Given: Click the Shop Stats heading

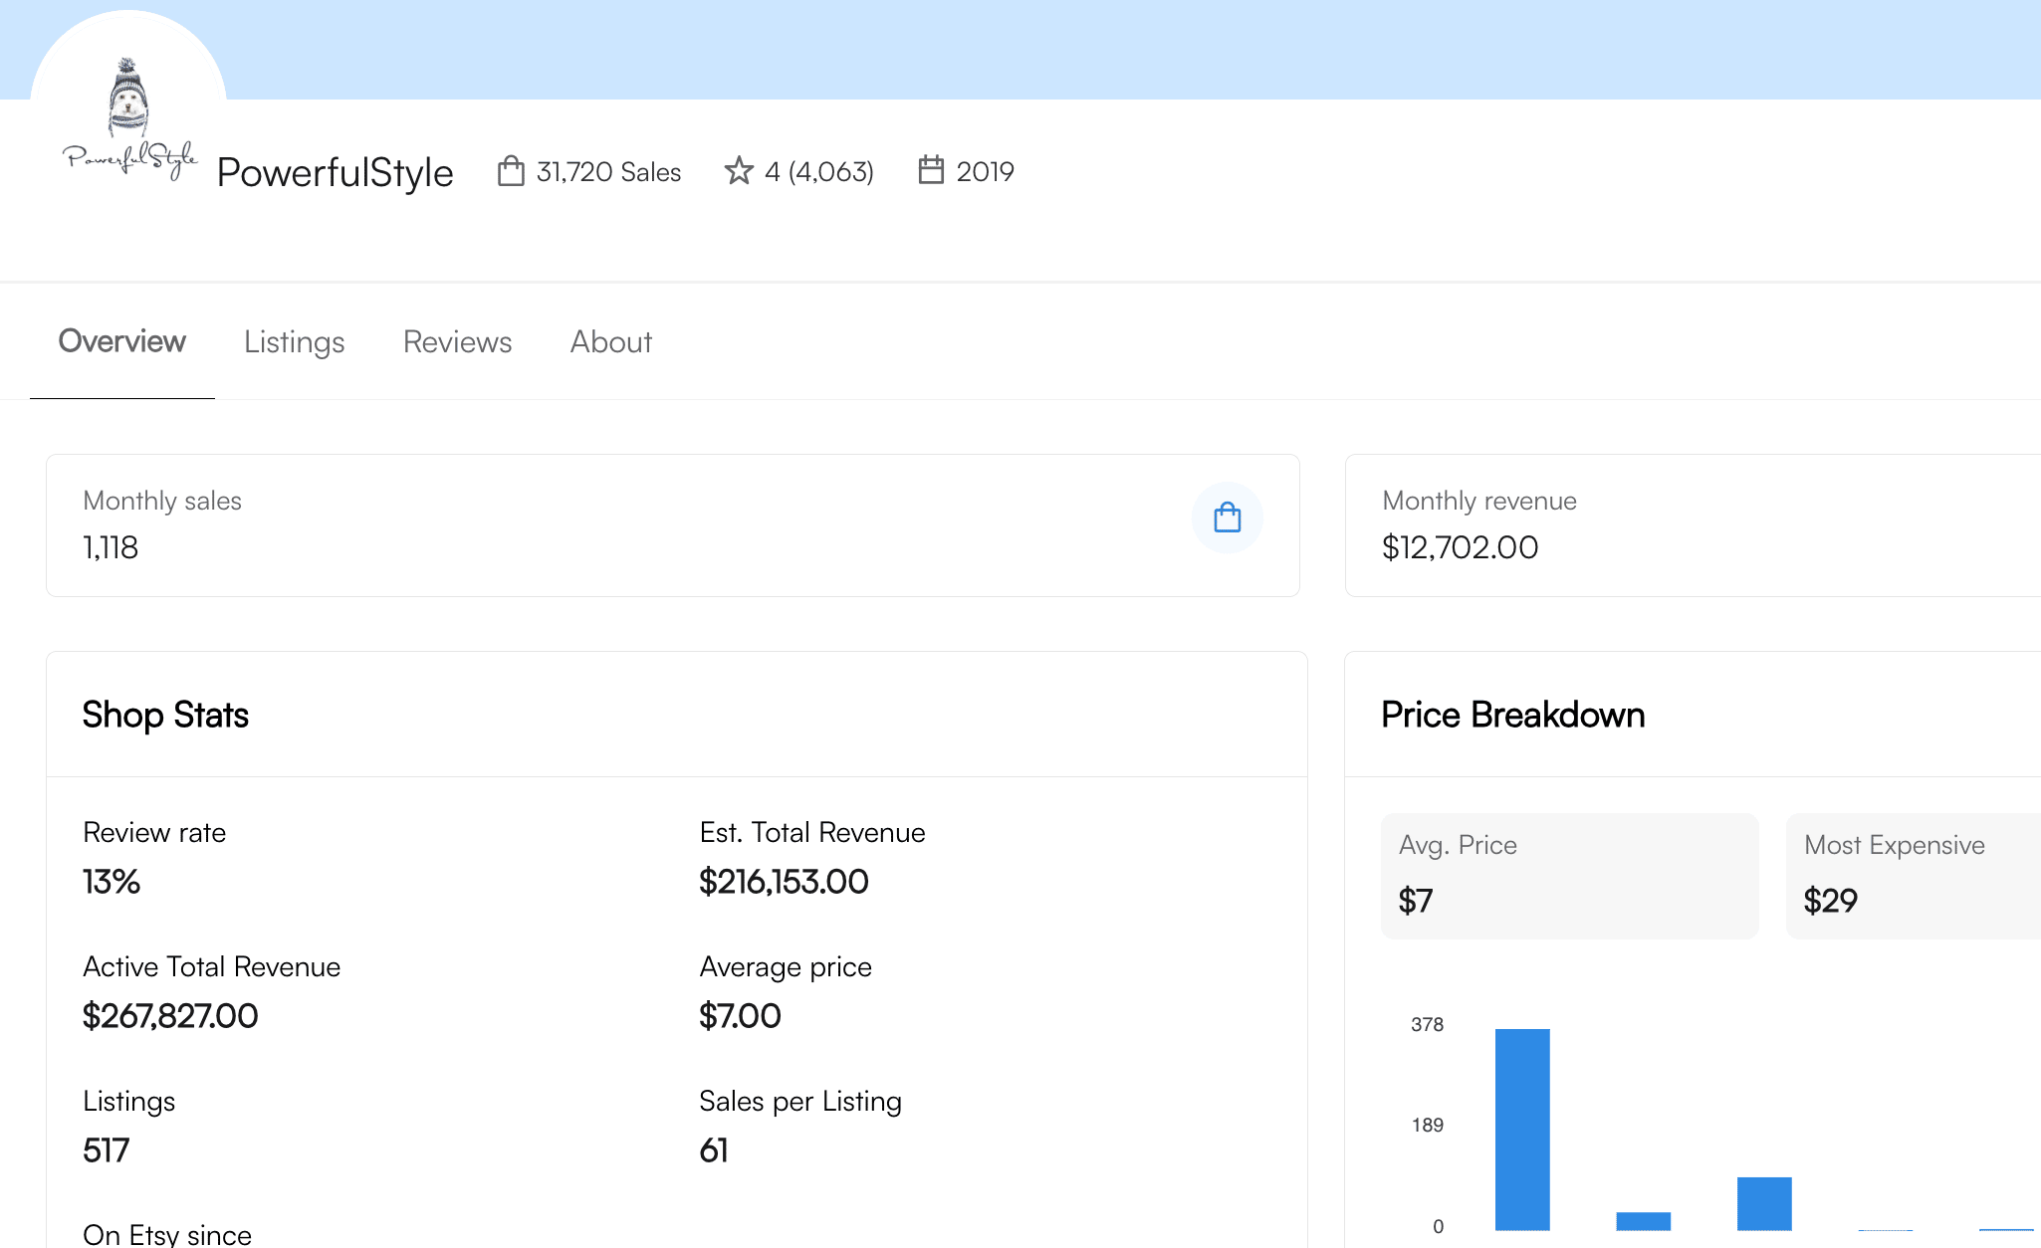Looking at the screenshot, I should pos(165,715).
